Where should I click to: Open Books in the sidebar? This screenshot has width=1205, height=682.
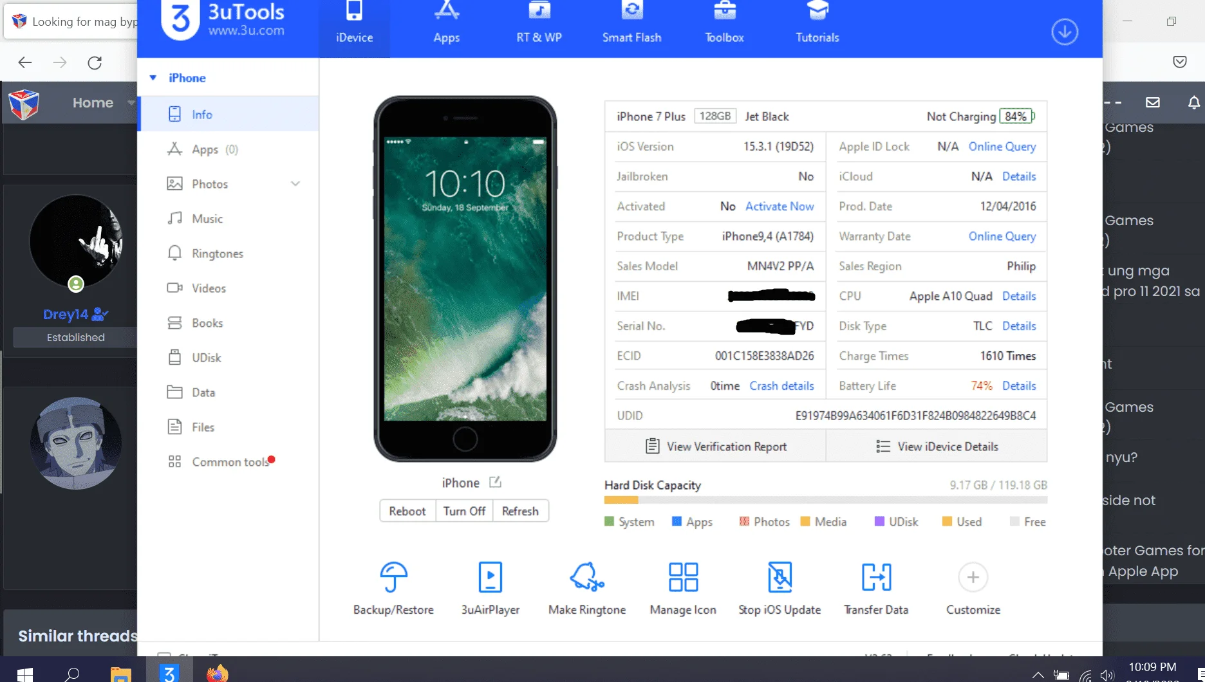pyautogui.click(x=229, y=323)
